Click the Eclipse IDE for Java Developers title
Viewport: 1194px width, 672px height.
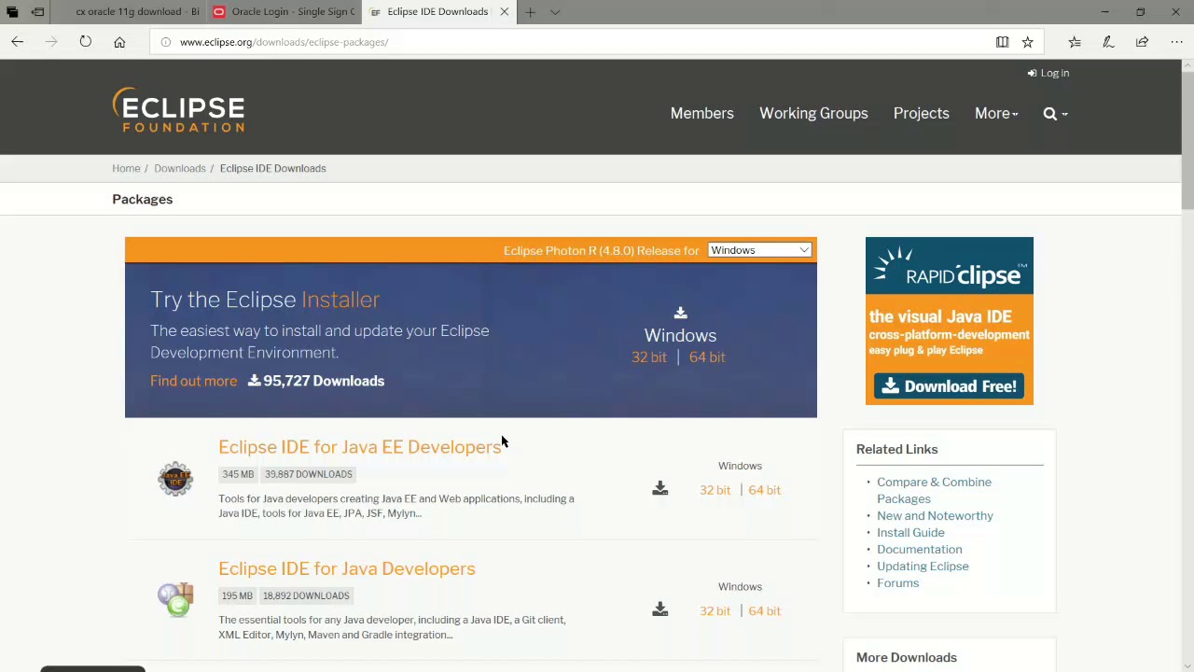(x=346, y=568)
